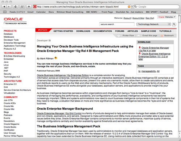The height and width of the screenshot is (141, 181).
Task: Click the magnifier search button beside Technology Network
Action: pyautogui.click(x=174, y=24)
